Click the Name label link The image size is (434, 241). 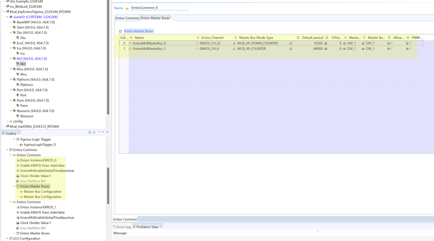tap(119, 8)
